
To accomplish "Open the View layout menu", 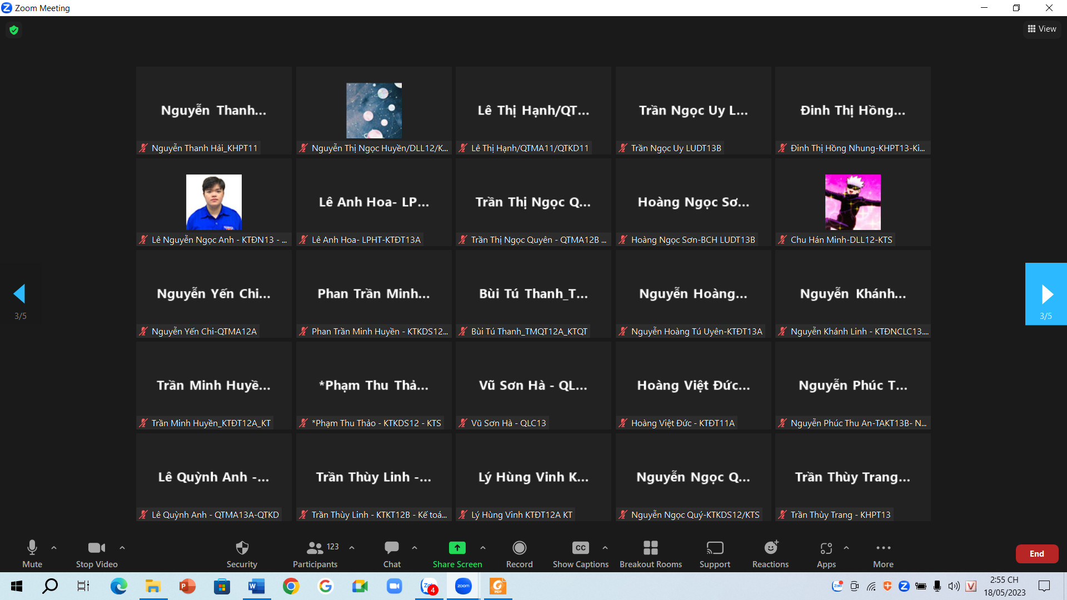I will pyautogui.click(x=1042, y=29).
